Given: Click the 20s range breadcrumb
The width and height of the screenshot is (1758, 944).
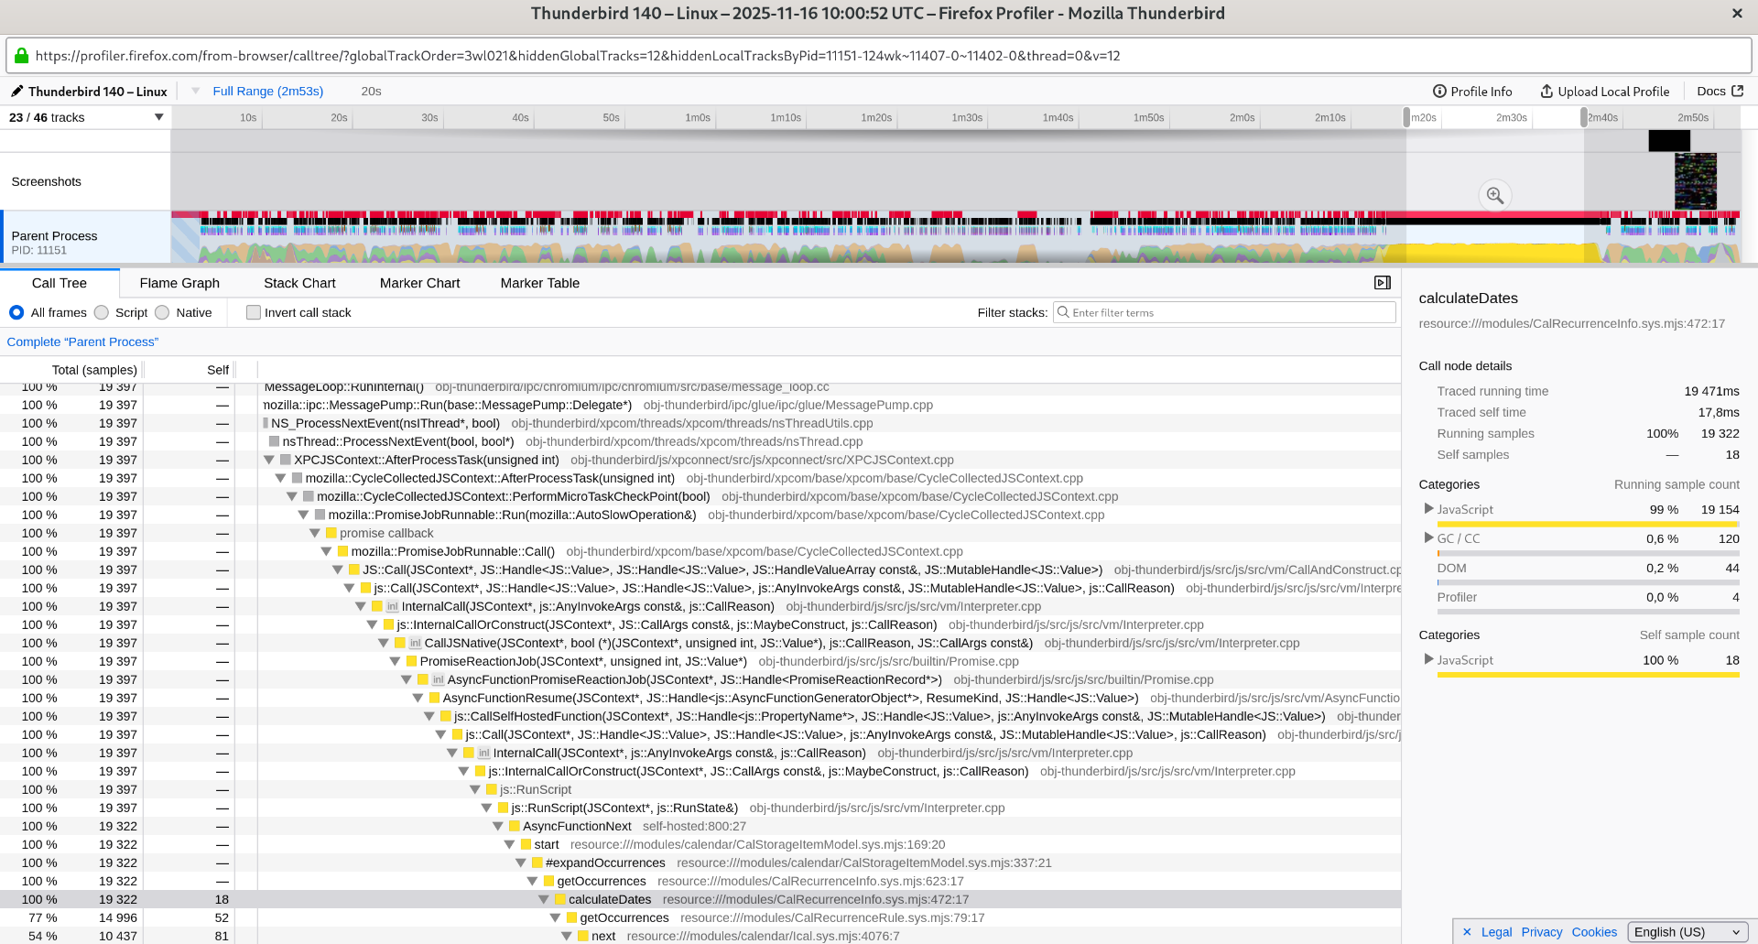Looking at the screenshot, I should (371, 92).
